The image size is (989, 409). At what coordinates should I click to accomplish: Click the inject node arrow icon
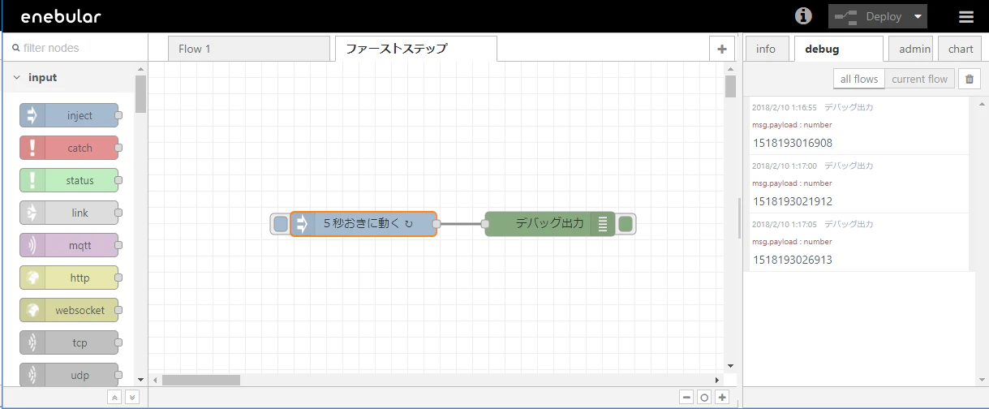pos(302,224)
